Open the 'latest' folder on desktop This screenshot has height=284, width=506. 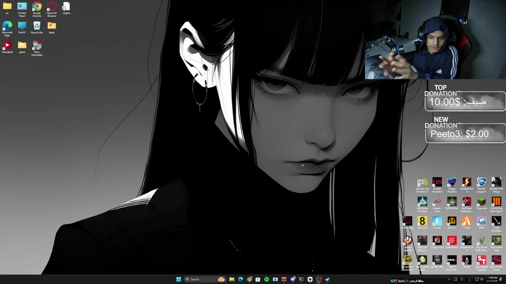point(52,28)
